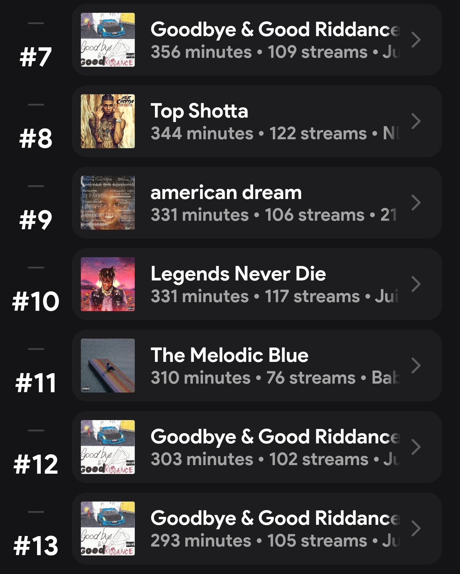Open details via The Melodic Blue chevron
Screen dimensions: 460x574
point(416,365)
